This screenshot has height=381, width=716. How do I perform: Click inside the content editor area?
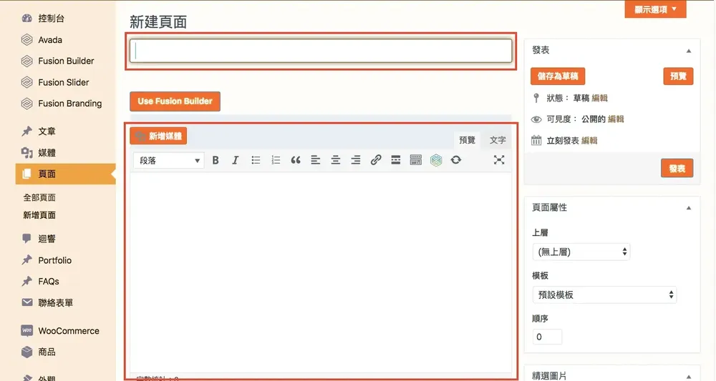click(321, 271)
